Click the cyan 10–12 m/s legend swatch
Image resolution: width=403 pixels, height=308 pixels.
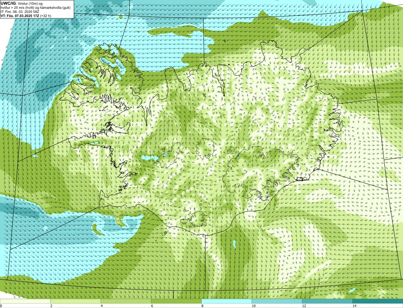[x=277, y=301]
